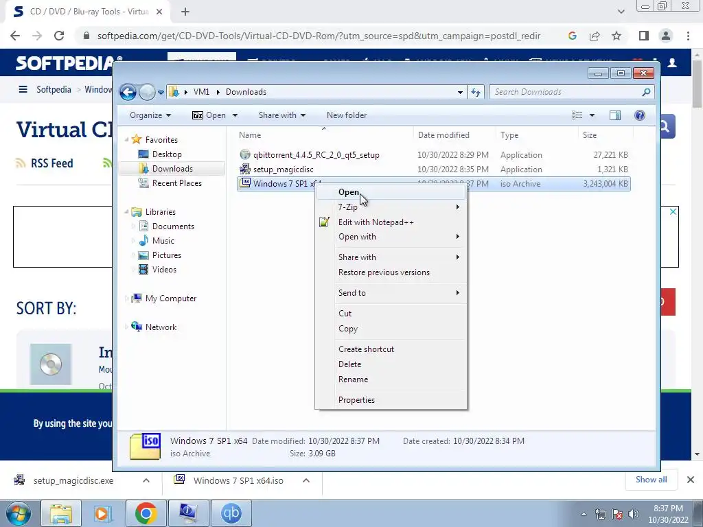Expand Windows 7 SP1 x64.iso download options
703x527 pixels.
coord(306,481)
